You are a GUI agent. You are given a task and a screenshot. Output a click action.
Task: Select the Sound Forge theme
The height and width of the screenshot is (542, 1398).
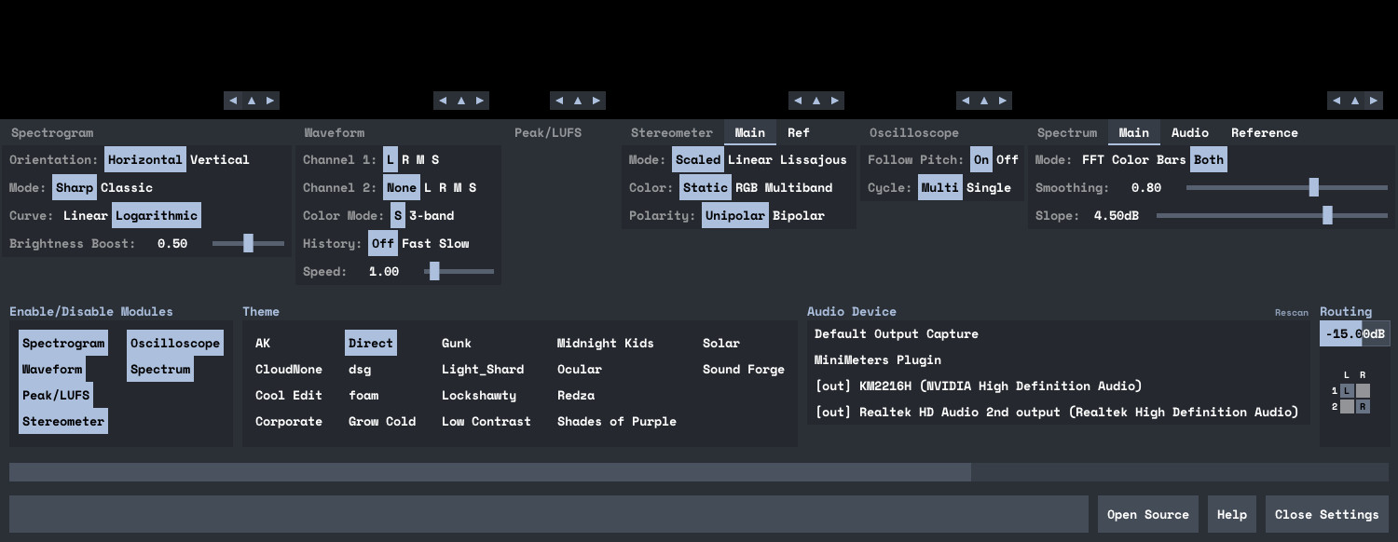click(x=744, y=369)
